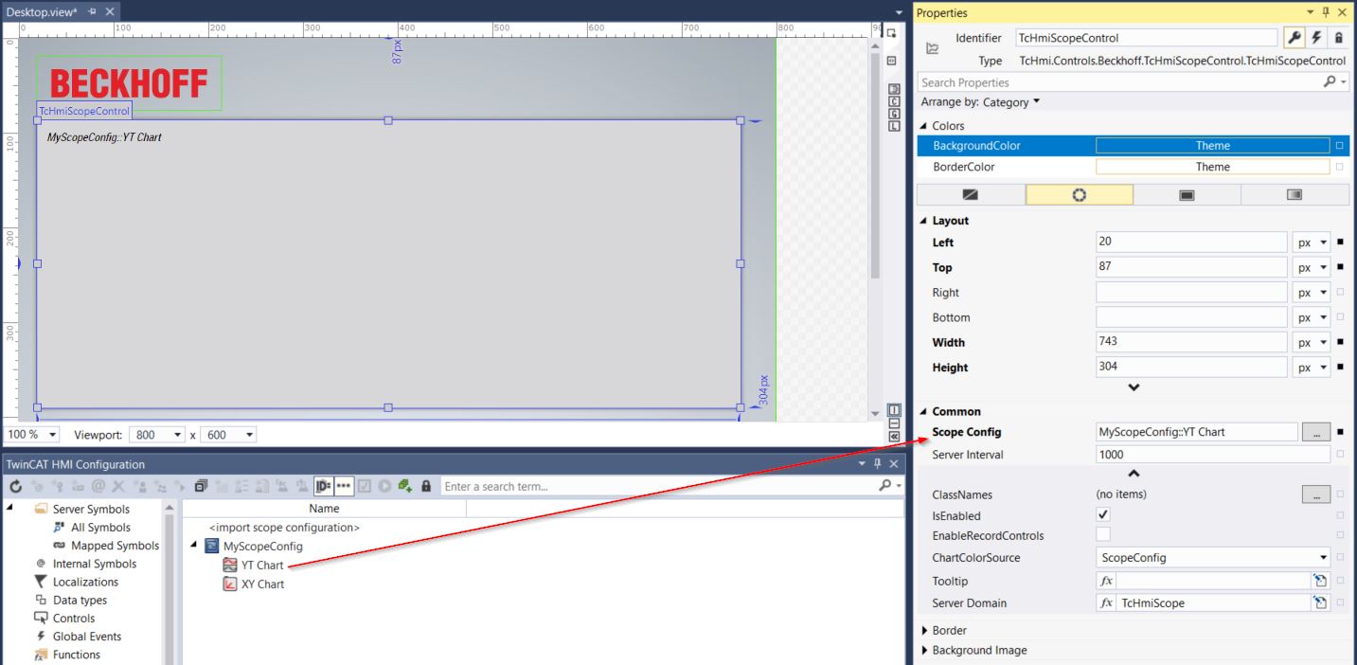Click the search magnifier in HMI Configuration
Viewport: 1357px width, 665px height.
pos(884,487)
